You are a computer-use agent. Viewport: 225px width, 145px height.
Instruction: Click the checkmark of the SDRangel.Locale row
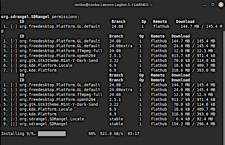[x=14, y=119]
